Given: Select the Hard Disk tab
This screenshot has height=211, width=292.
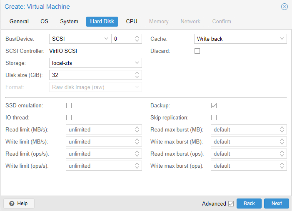Looking at the screenshot, I should pos(102,21).
